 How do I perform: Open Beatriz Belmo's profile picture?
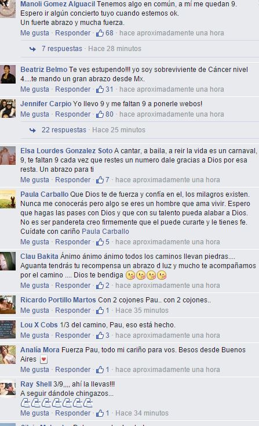click(8, 74)
